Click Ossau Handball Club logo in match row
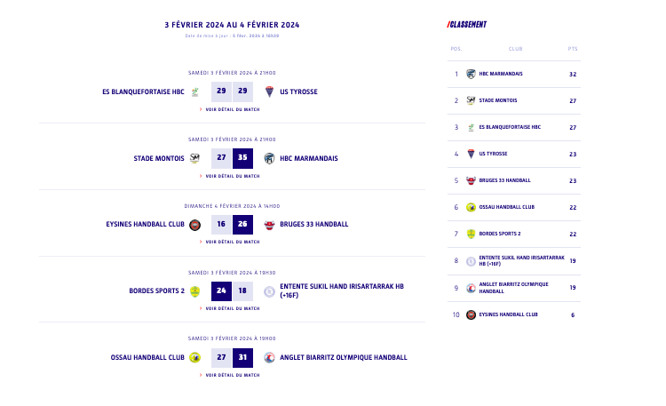Screen dimensions: 666x406 [x=194, y=357]
